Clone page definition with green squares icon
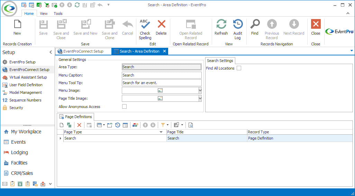 [x=69, y=125]
